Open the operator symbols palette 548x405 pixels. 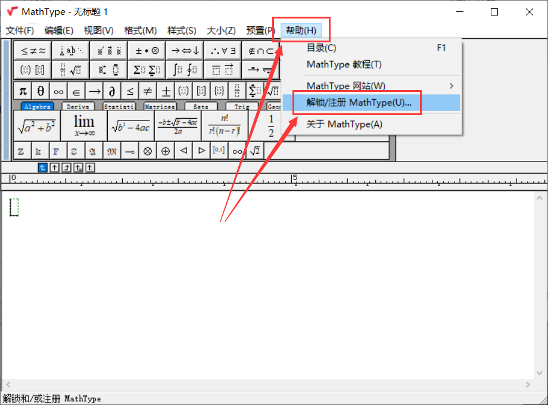[x=147, y=51]
